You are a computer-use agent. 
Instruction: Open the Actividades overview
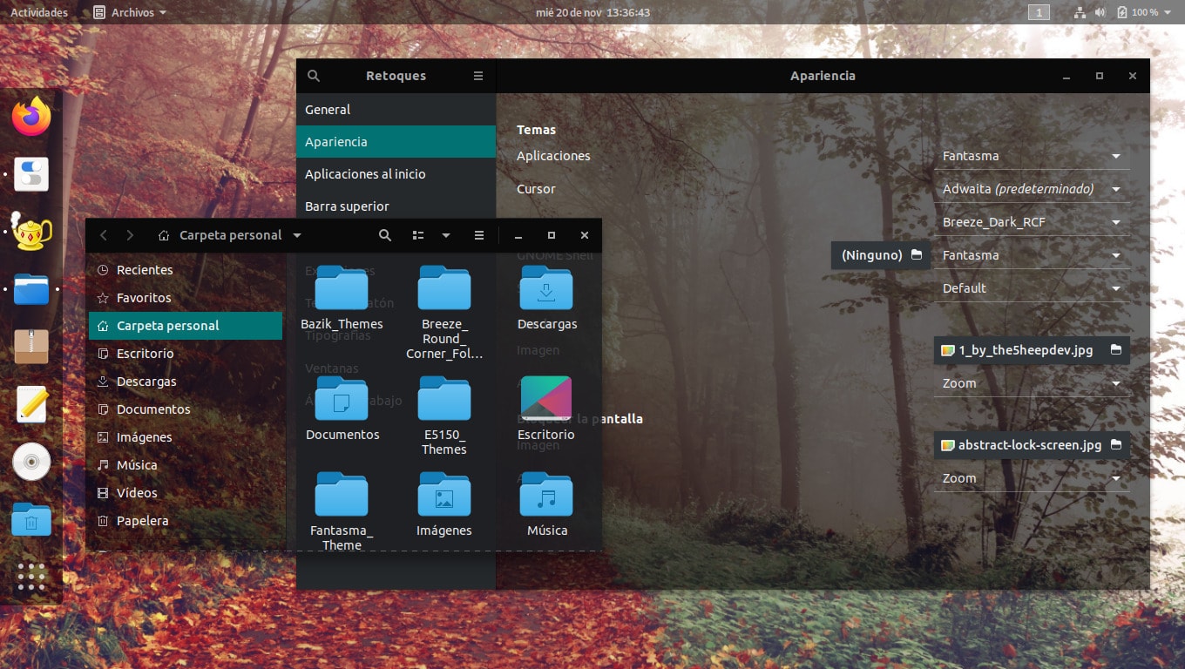(x=39, y=12)
